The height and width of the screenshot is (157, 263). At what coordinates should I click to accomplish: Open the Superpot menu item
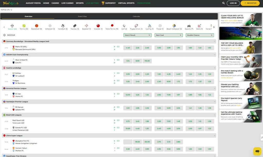109,3
